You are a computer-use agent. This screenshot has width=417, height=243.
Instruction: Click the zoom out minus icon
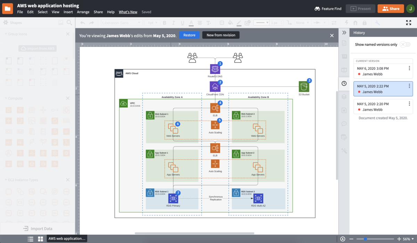[351, 239]
